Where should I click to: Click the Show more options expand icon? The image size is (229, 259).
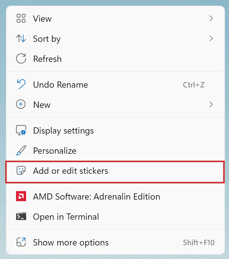[21, 242]
